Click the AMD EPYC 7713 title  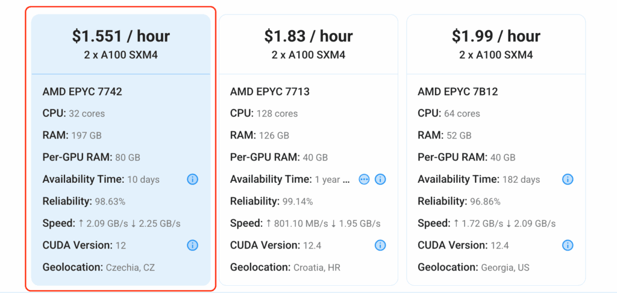click(x=270, y=91)
